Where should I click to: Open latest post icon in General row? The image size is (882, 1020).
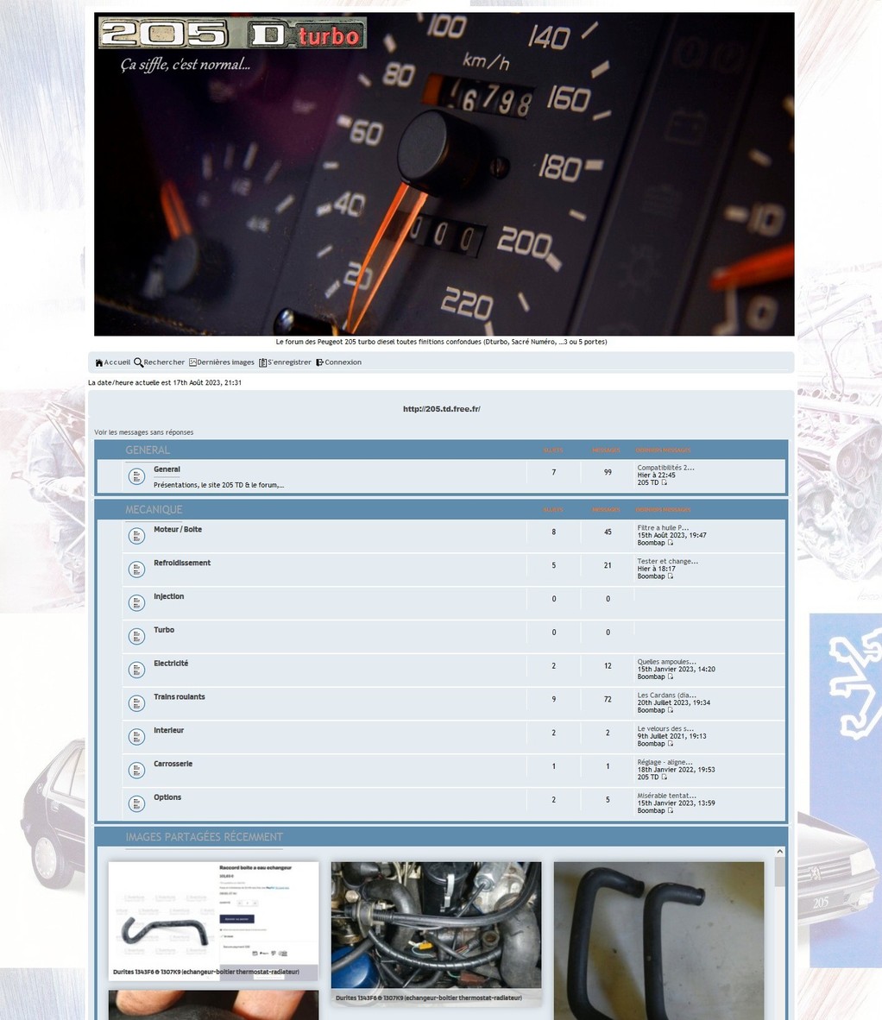click(665, 482)
